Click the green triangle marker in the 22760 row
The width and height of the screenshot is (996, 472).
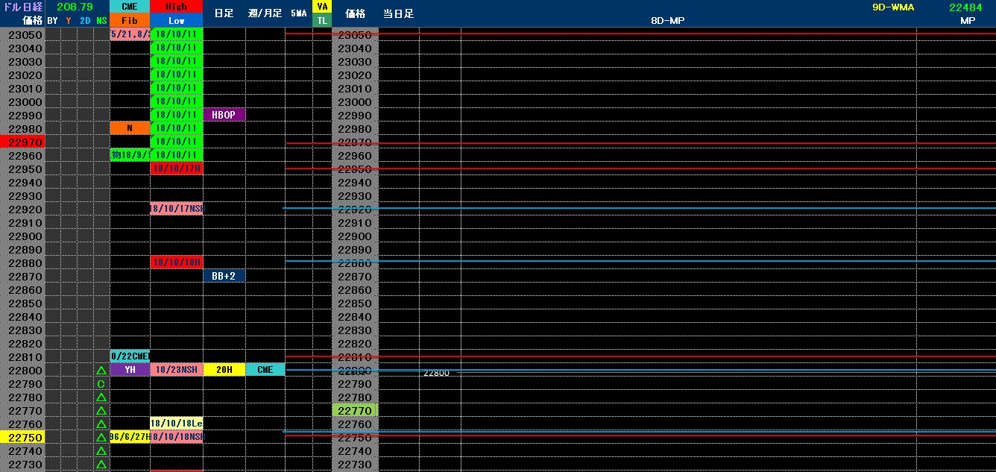pyautogui.click(x=101, y=424)
